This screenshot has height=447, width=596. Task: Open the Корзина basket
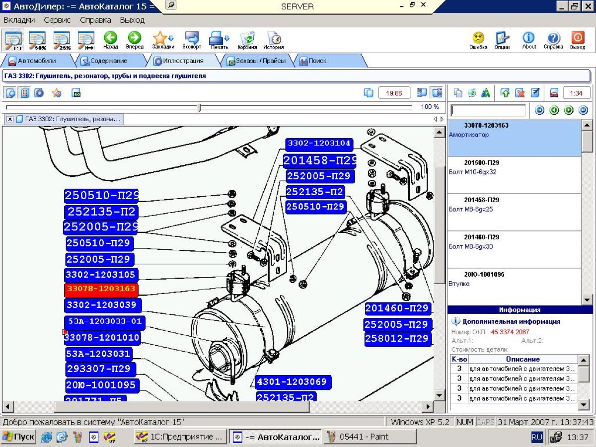[x=247, y=40]
